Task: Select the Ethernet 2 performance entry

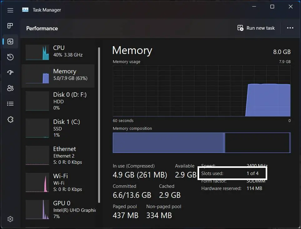Action: tap(58, 155)
